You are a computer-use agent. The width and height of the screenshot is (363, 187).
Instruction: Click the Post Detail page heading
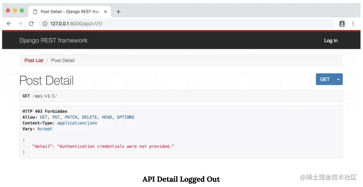[47, 80]
